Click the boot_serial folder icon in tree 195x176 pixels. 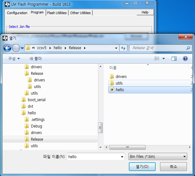(24, 100)
